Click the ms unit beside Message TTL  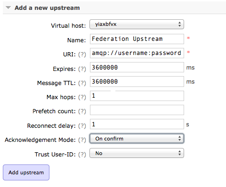tap(190, 82)
